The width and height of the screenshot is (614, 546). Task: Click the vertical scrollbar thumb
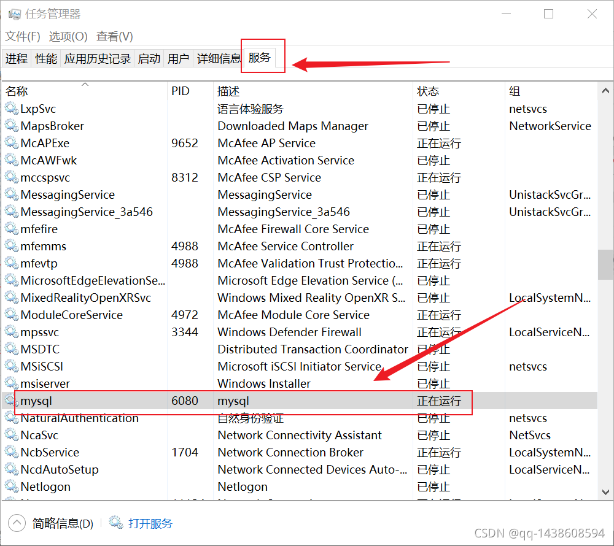pos(605,265)
